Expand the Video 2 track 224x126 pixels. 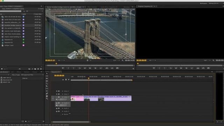coord(63,94)
